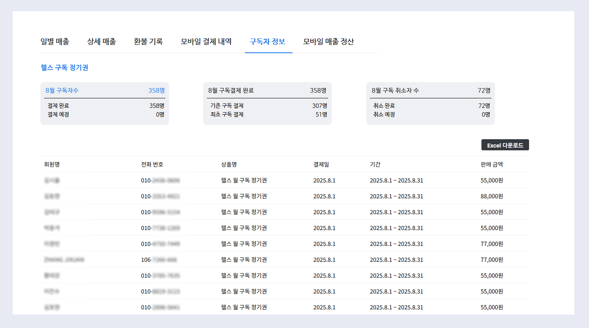Switch to the 상세 매출 tab

(x=102, y=42)
